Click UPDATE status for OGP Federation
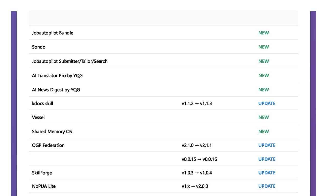Image resolution: width=327 pixels, height=196 pixels. [x=267, y=145]
